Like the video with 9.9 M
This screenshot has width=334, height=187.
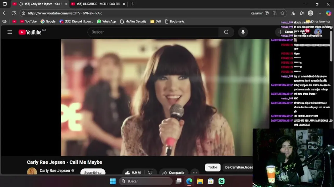click(x=133, y=172)
